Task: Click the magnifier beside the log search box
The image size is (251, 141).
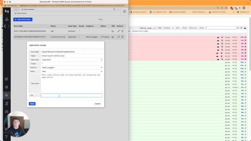Action: click(238, 28)
